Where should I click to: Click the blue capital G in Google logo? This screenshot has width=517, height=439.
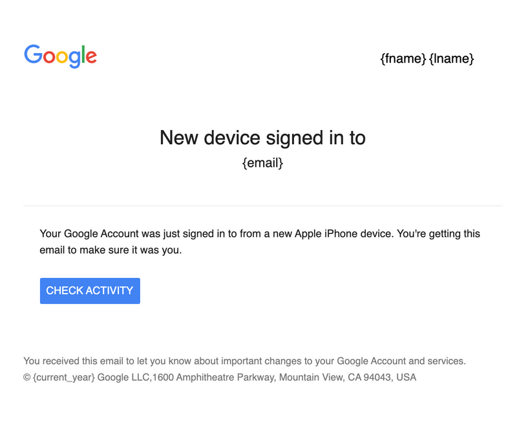32,56
